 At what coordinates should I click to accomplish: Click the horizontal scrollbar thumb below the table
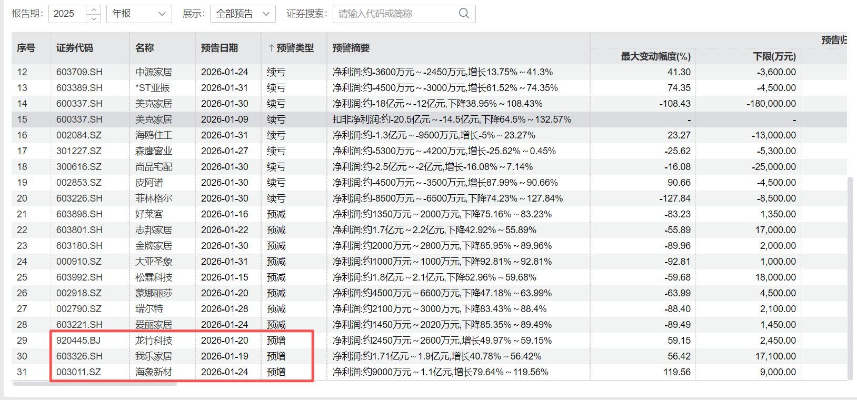(94, 384)
